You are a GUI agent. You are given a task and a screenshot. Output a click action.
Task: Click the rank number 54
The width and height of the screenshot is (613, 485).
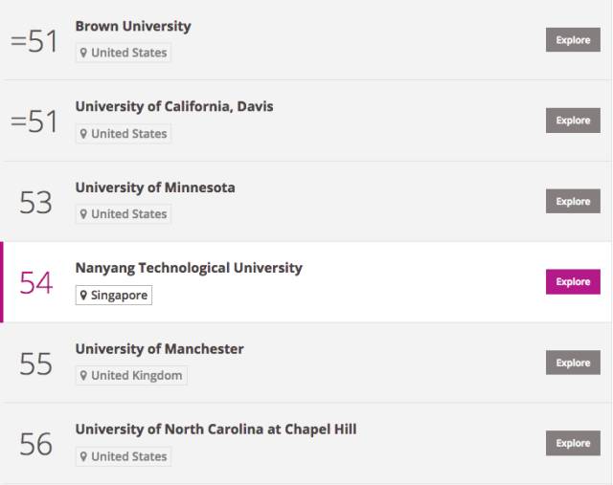[x=36, y=283]
